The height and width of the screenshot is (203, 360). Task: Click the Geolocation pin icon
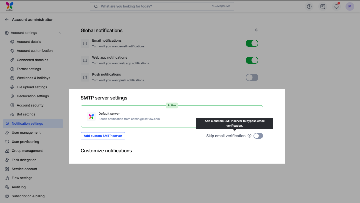(12, 96)
